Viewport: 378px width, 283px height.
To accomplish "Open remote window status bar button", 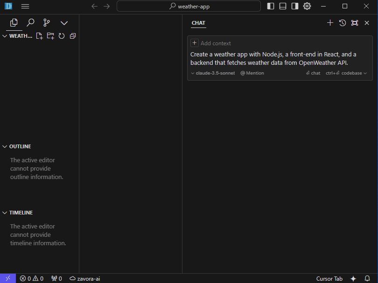I will pyautogui.click(x=8, y=278).
